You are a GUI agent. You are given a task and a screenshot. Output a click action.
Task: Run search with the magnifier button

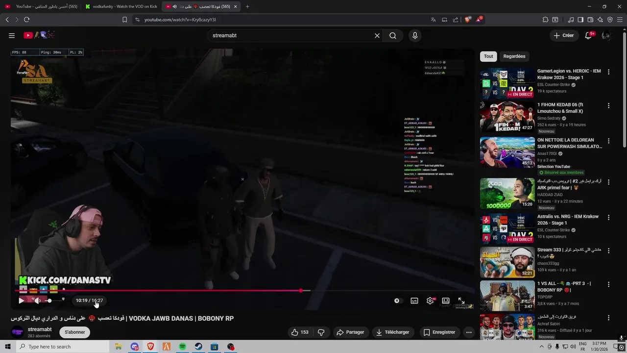tap(393, 35)
